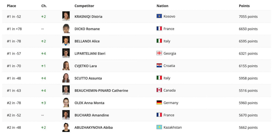Image resolution: width=274 pixels, height=133 pixels.
Task: Click the Germany flag icon
Action: coord(159,103)
